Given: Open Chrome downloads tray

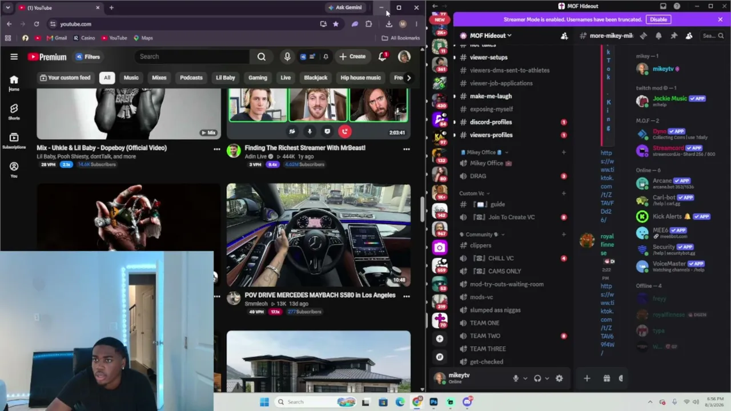Looking at the screenshot, I should (389, 24).
